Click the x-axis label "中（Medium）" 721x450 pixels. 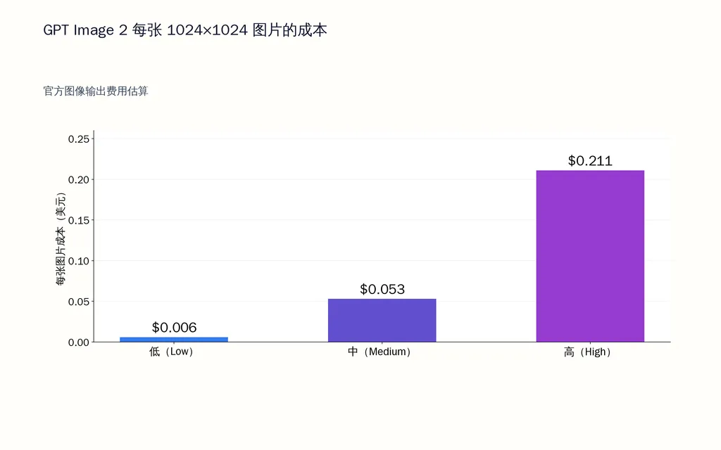(380, 352)
